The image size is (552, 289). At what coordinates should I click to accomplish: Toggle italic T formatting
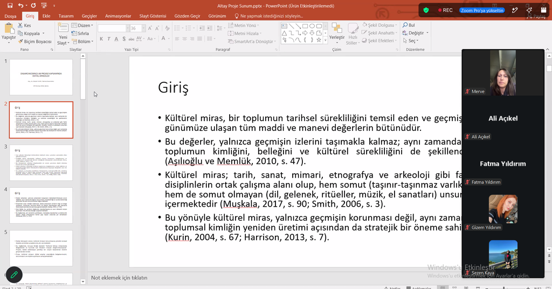[x=108, y=39]
